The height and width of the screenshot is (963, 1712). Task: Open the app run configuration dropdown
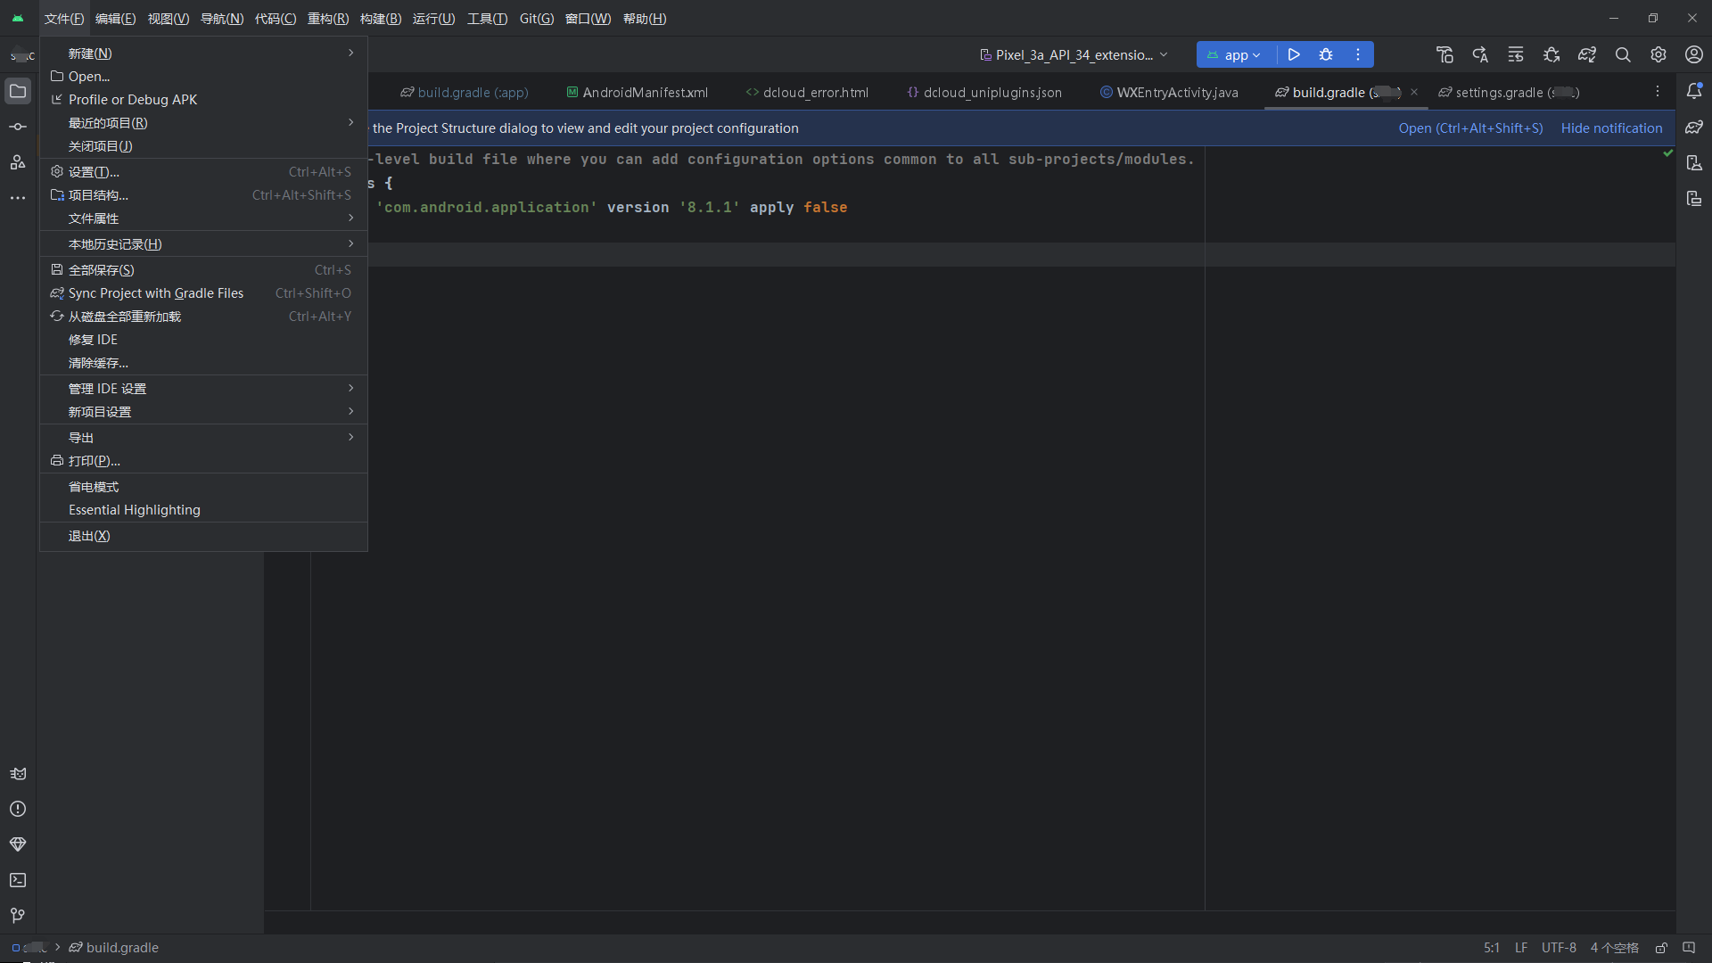tap(1235, 54)
